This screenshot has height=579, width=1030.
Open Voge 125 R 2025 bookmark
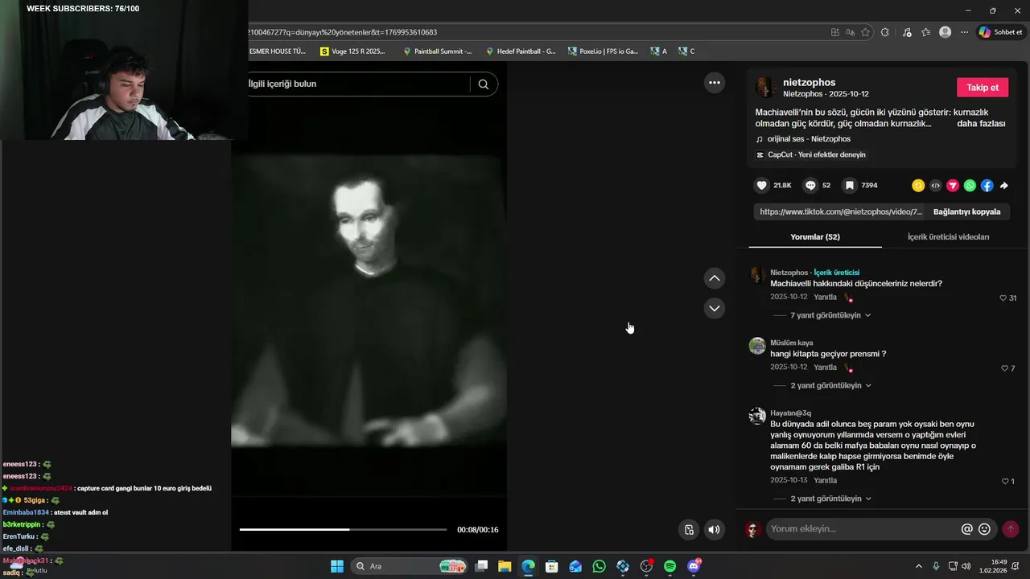tap(353, 51)
